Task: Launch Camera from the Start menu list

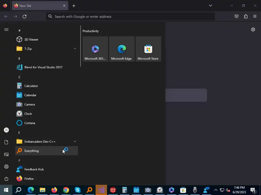Action: pos(46,104)
